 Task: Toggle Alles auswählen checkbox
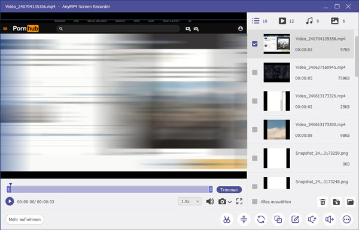click(255, 202)
